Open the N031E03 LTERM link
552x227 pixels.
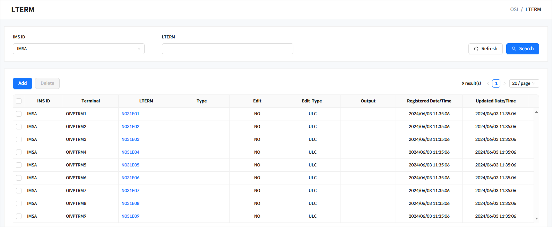pyautogui.click(x=130, y=139)
